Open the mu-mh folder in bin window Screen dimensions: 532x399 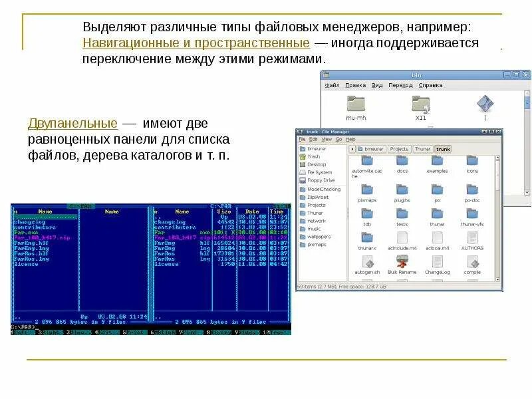click(356, 104)
